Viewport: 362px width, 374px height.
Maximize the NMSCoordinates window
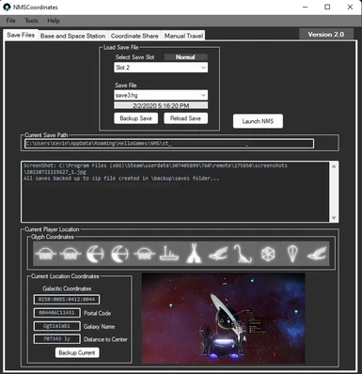click(x=327, y=7)
